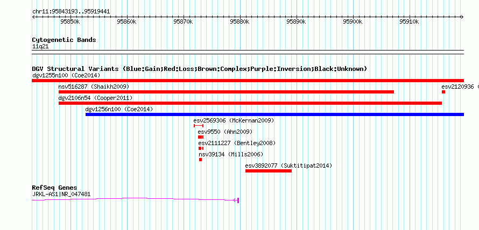Open the dgv2106n54 (Cooper2011) label
The width and height of the screenshot is (479, 230).
point(95,98)
